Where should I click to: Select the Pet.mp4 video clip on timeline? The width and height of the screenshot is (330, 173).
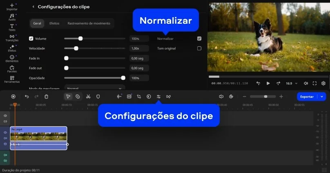click(x=38, y=134)
